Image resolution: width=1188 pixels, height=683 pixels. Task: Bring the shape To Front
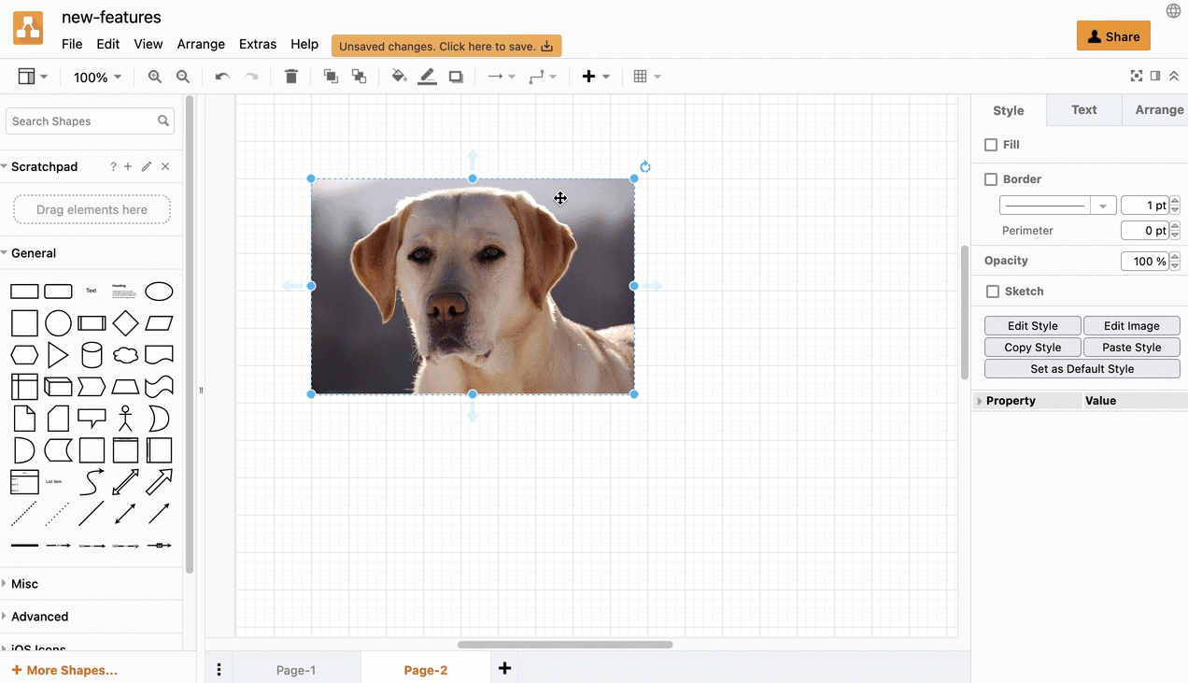point(331,76)
